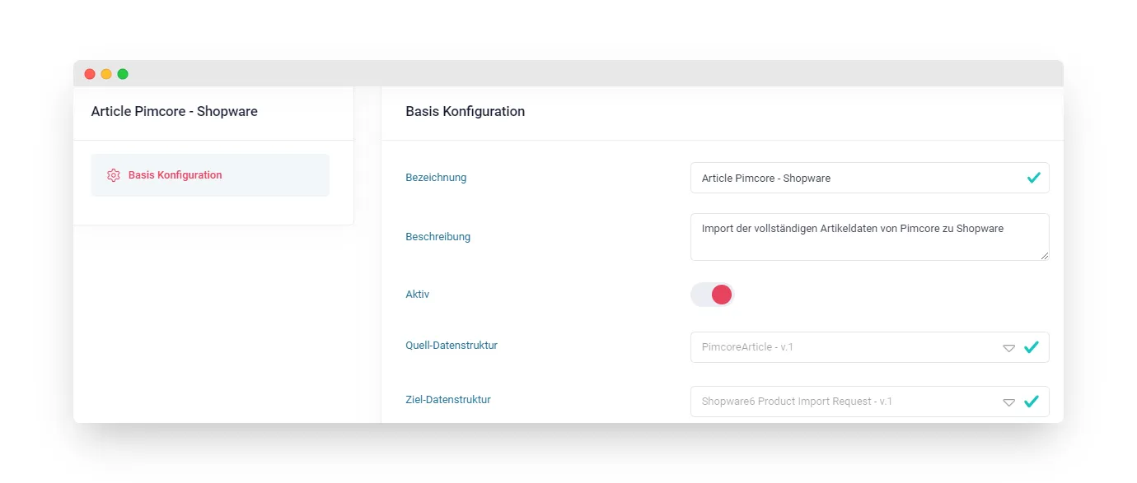Click the Bezeichnung field label
The image size is (1137, 483).
tap(436, 177)
